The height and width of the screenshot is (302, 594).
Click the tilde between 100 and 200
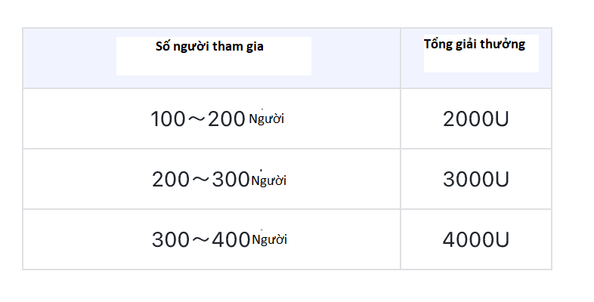[196, 119]
